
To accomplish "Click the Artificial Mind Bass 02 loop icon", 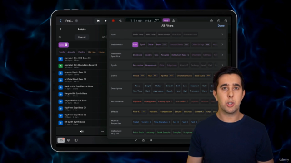I will [60, 80].
